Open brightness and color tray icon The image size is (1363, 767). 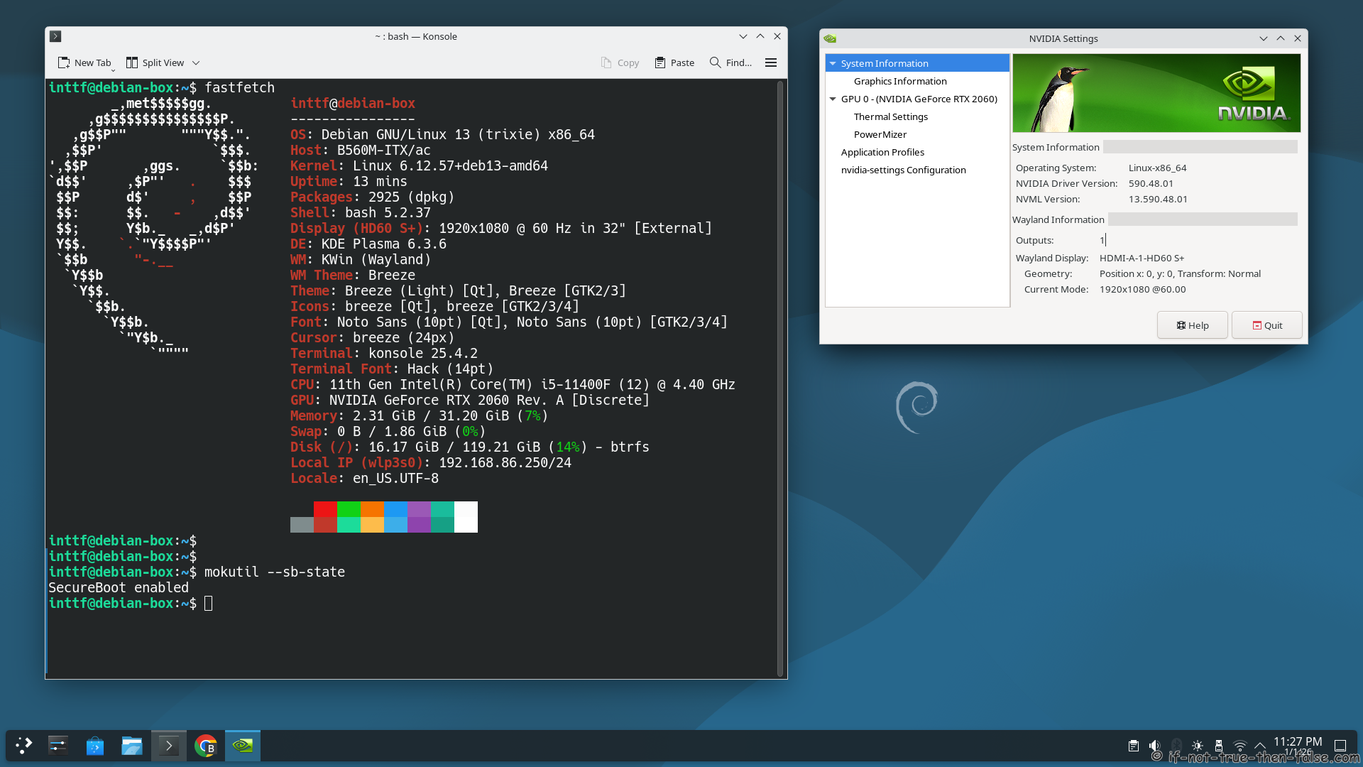coord(1198,746)
